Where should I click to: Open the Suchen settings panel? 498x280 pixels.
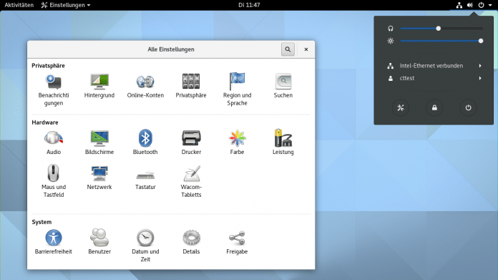tap(283, 86)
